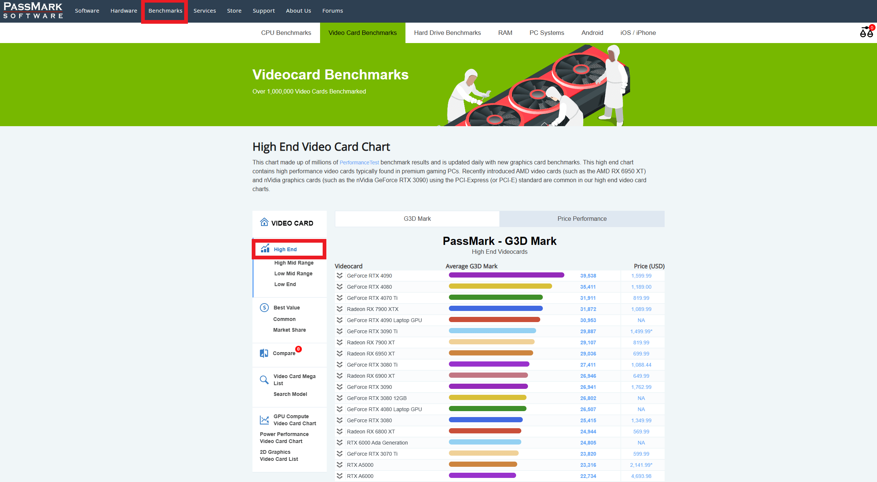Click the GPU Compute line chart icon
Image resolution: width=877 pixels, height=482 pixels.
(264, 420)
